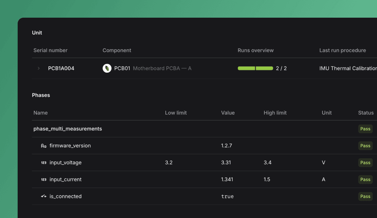Click the is_connected value true

tap(227, 196)
